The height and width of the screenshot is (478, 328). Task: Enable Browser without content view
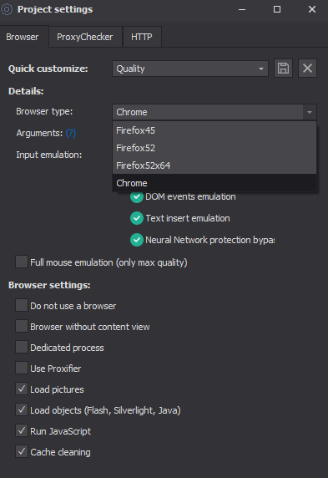coord(22,326)
